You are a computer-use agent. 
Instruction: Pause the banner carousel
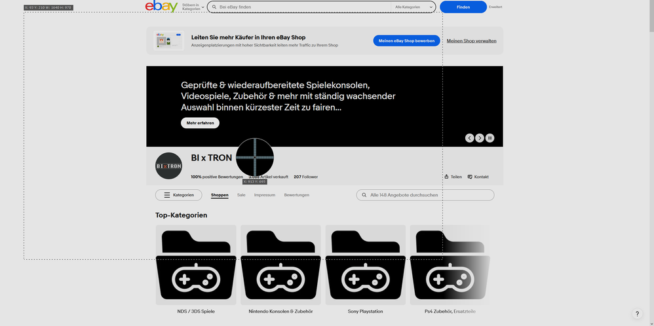(x=490, y=138)
